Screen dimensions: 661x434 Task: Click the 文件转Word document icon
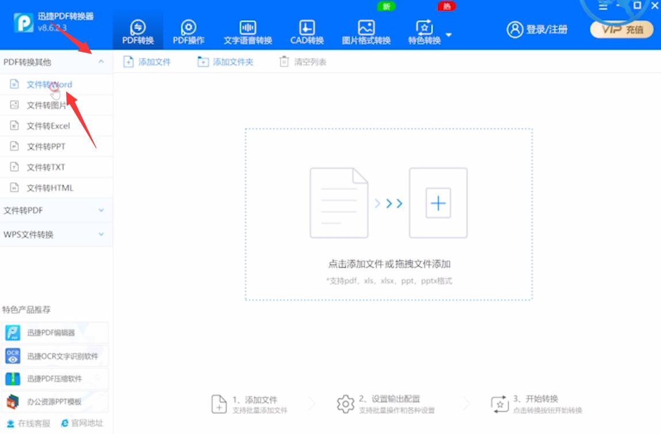coord(14,84)
